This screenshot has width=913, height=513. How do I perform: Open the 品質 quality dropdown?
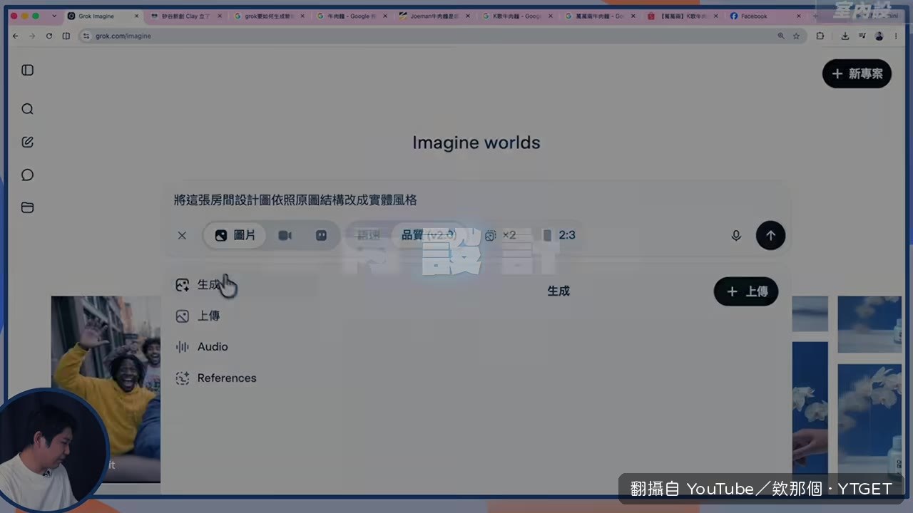[428, 235]
